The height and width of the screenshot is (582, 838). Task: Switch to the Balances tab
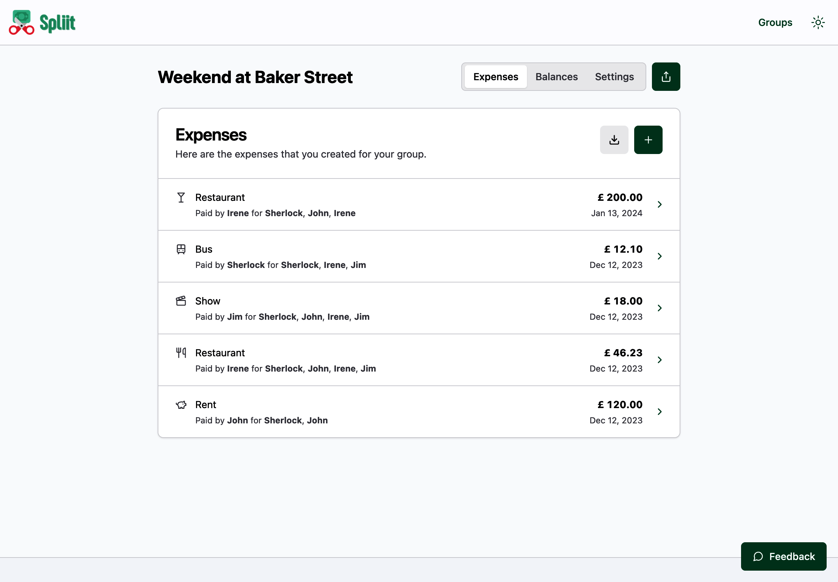(556, 77)
